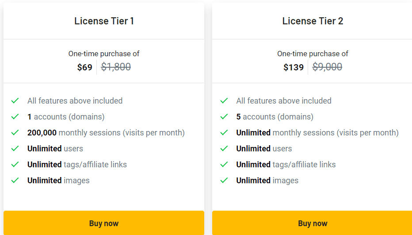Click checkmark beside '200,000 monthly sessions'
This screenshot has height=235, width=412.
(x=15, y=133)
